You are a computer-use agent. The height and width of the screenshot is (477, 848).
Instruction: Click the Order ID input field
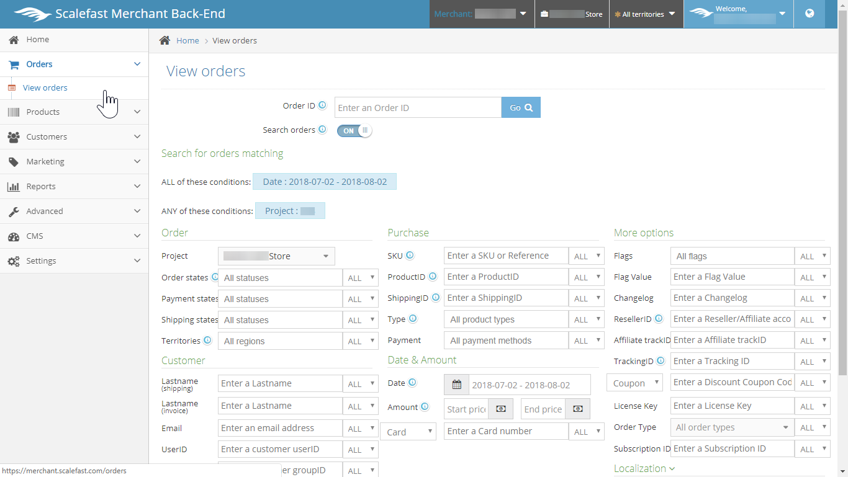coord(418,107)
